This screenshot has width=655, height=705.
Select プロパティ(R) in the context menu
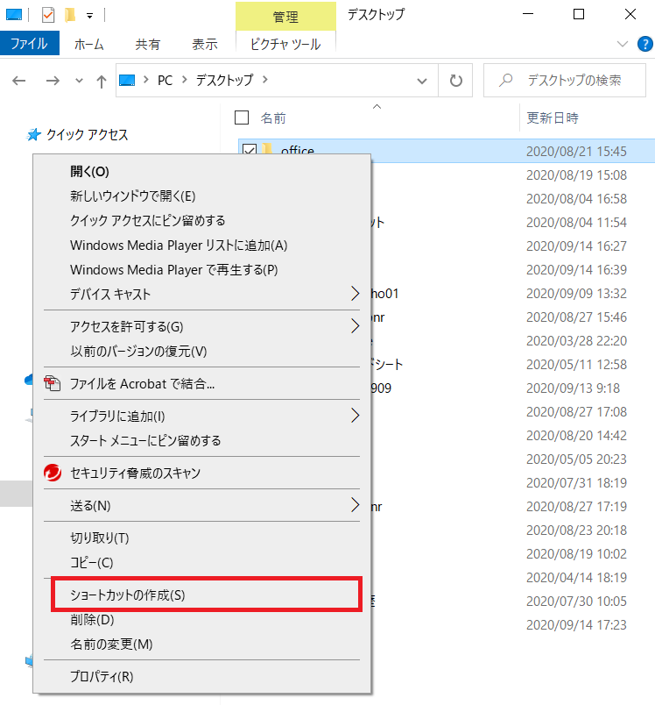pos(102,676)
